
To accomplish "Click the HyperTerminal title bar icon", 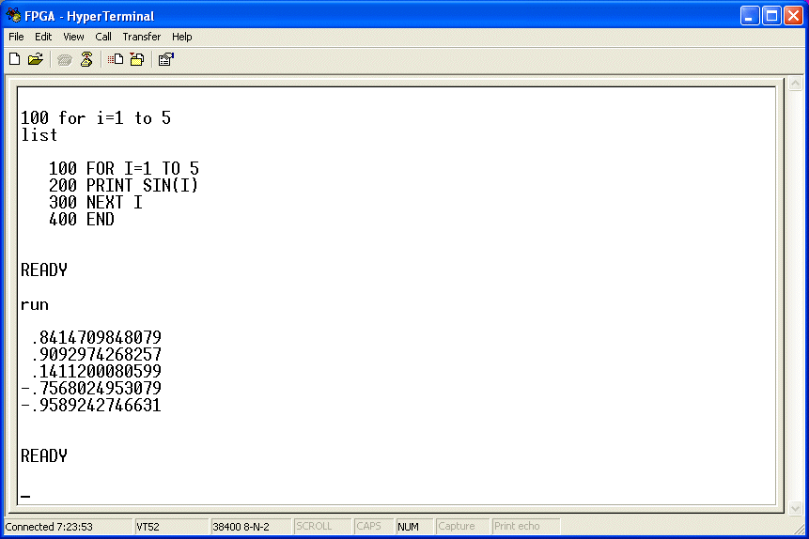I will 14,16.
